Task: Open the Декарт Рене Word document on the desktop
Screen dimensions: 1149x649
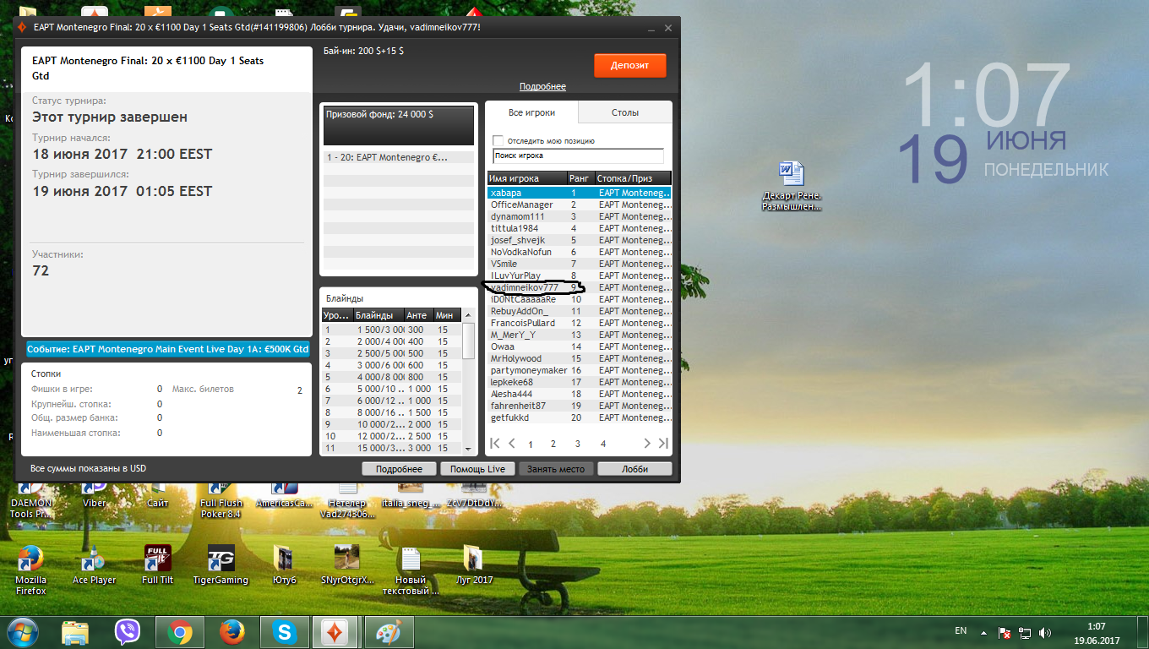Action: click(x=791, y=186)
